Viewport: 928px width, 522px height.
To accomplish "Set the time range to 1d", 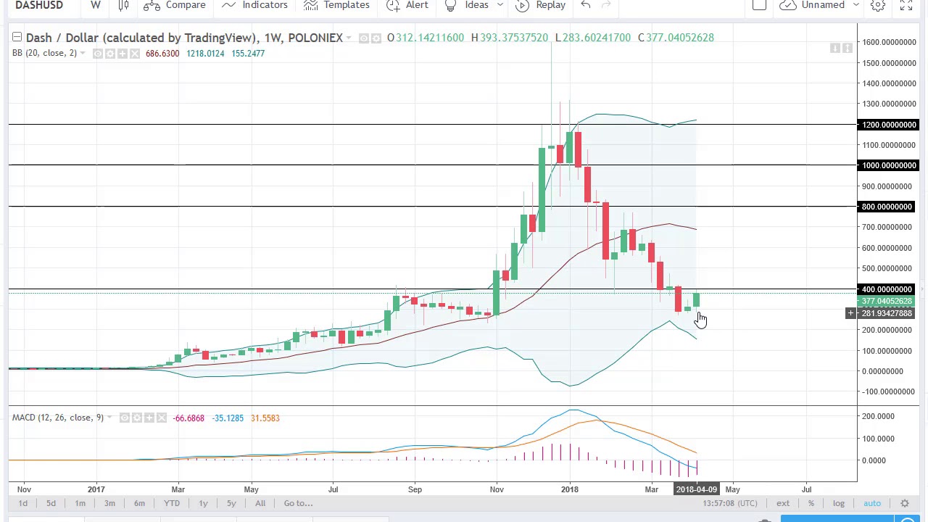I will click(x=22, y=503).
